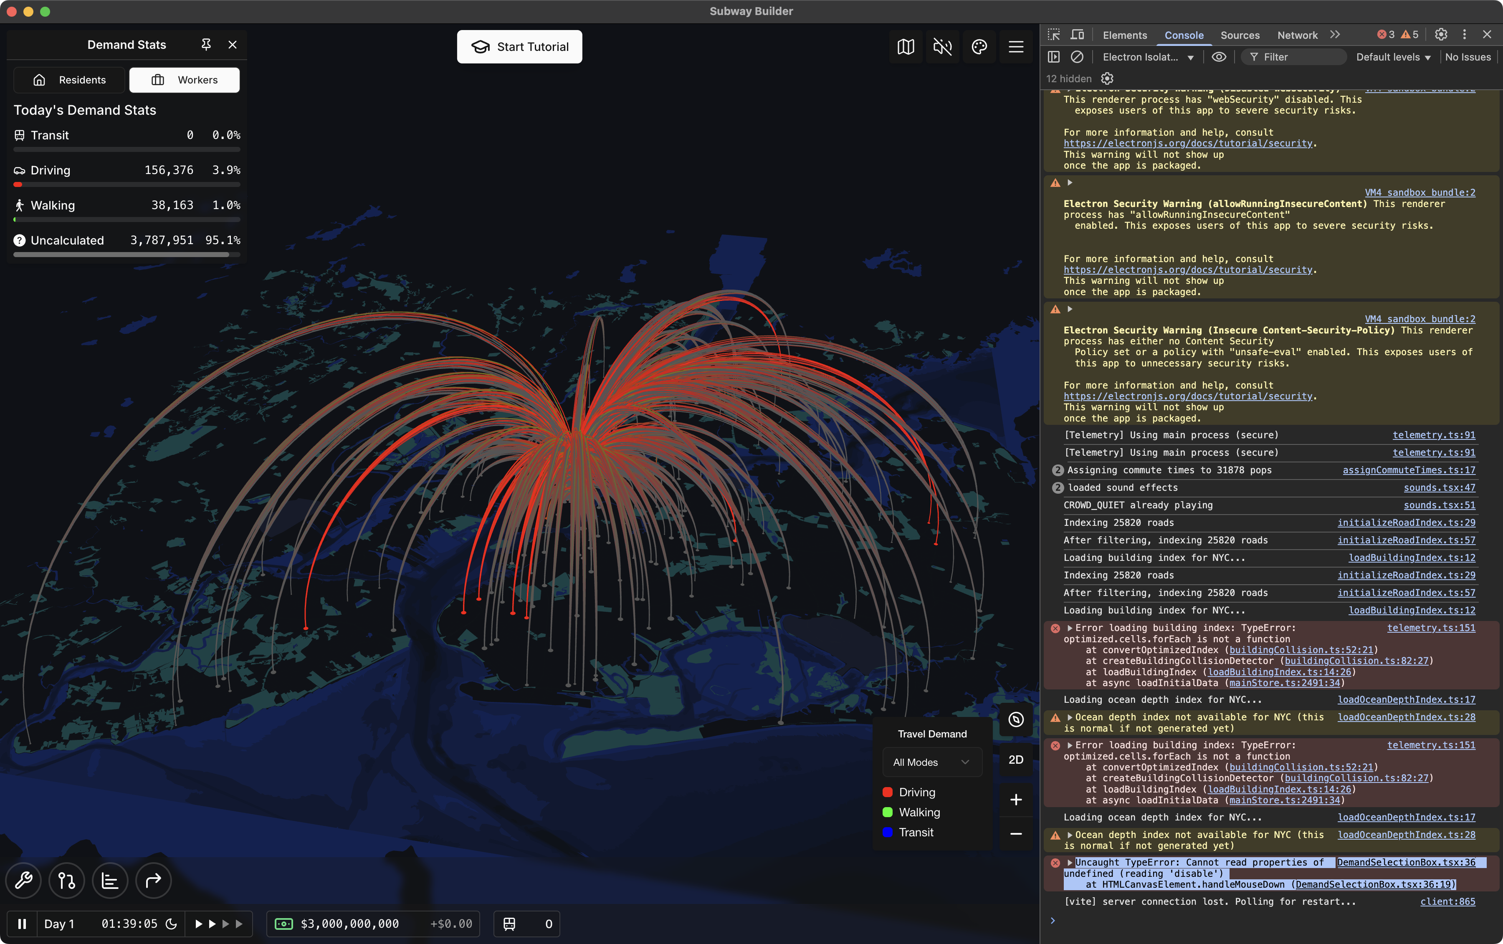This screenshot has height=944, width=1503.
Task: Open the theme palette icon
Action: click(979, 47)
